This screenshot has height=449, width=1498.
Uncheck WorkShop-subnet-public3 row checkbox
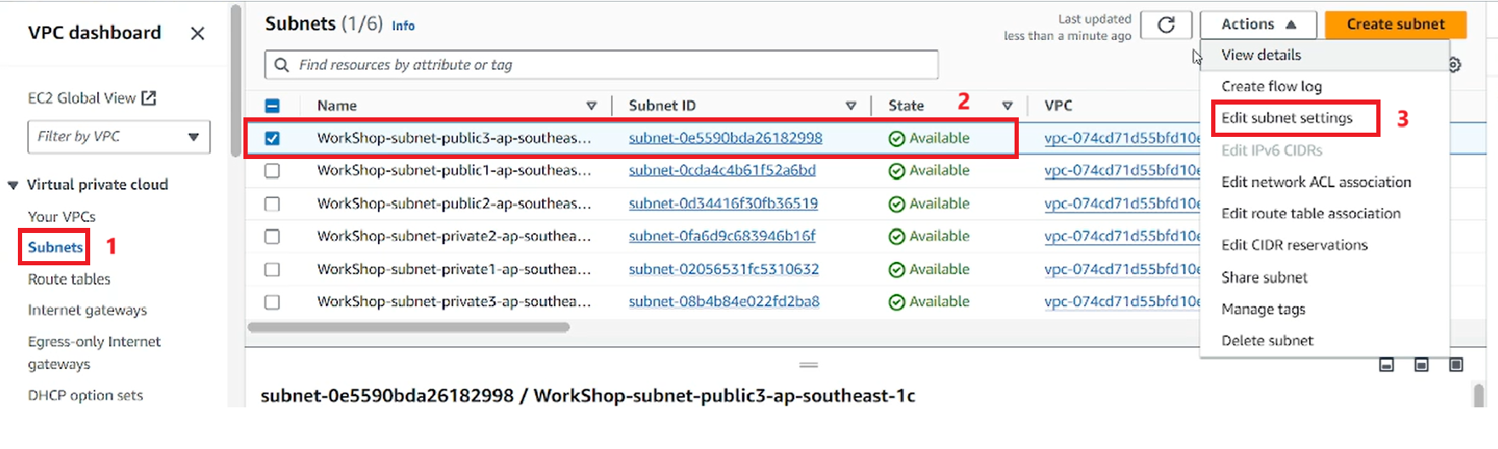pos(272,138)
